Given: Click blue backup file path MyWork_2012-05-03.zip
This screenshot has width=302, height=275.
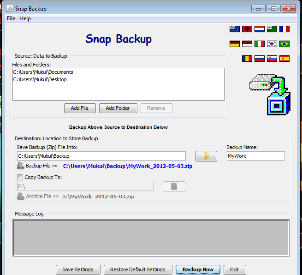Looking at the screenshot, I should pos(128,166).
